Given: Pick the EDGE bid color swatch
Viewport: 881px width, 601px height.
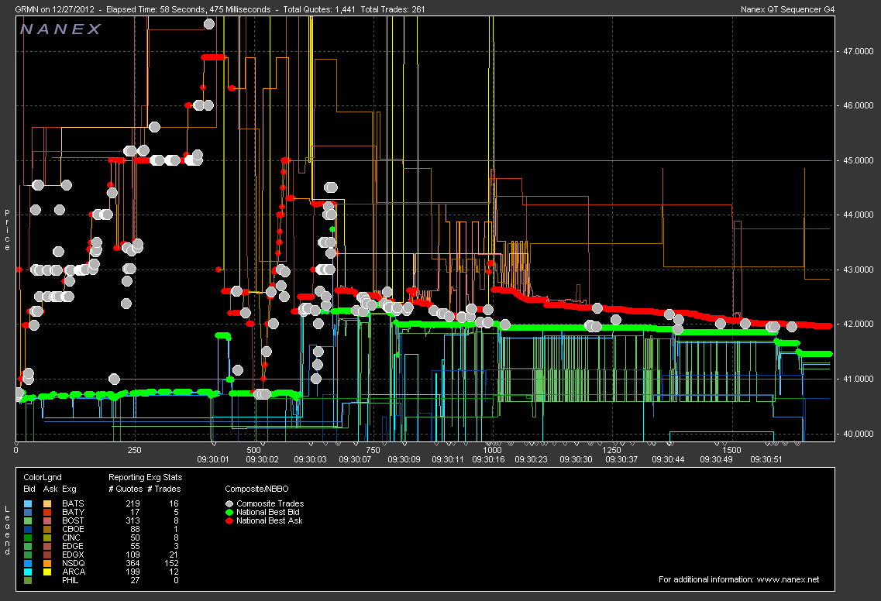Looking at the screenshot, I should [x=29, y=546].
